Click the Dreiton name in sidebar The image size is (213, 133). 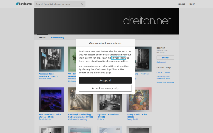(x=161, y=48)
